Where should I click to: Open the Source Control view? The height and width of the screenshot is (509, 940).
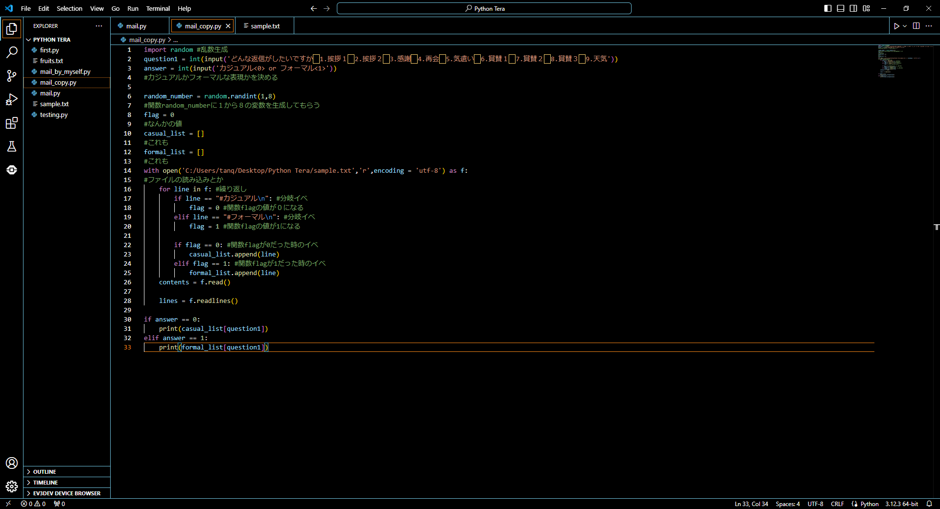12,76
